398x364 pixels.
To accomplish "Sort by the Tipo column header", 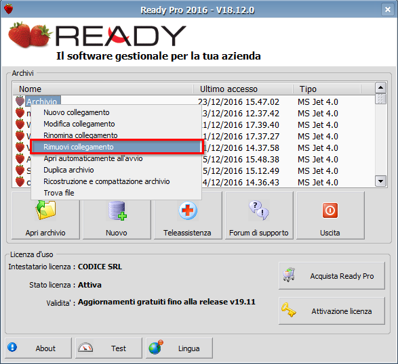I will [327, 89].
